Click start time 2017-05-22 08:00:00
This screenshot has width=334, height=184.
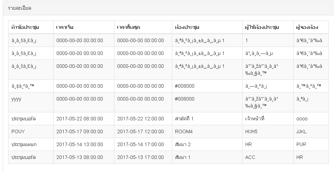tap(80, 119)
